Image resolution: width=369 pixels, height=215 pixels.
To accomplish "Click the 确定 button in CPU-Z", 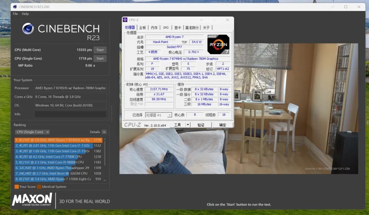I will tap(222, 125).
